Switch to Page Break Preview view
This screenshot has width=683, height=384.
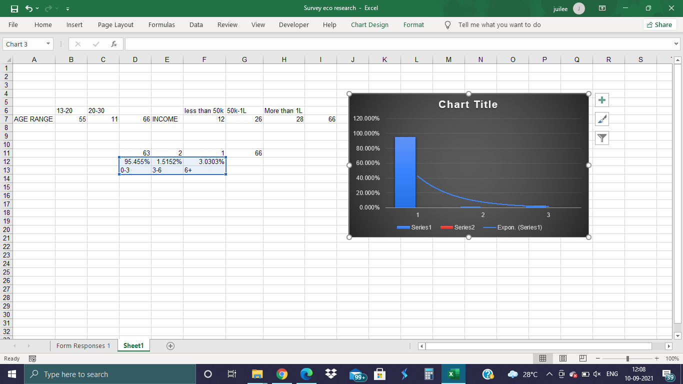click(x=582, y=358)
